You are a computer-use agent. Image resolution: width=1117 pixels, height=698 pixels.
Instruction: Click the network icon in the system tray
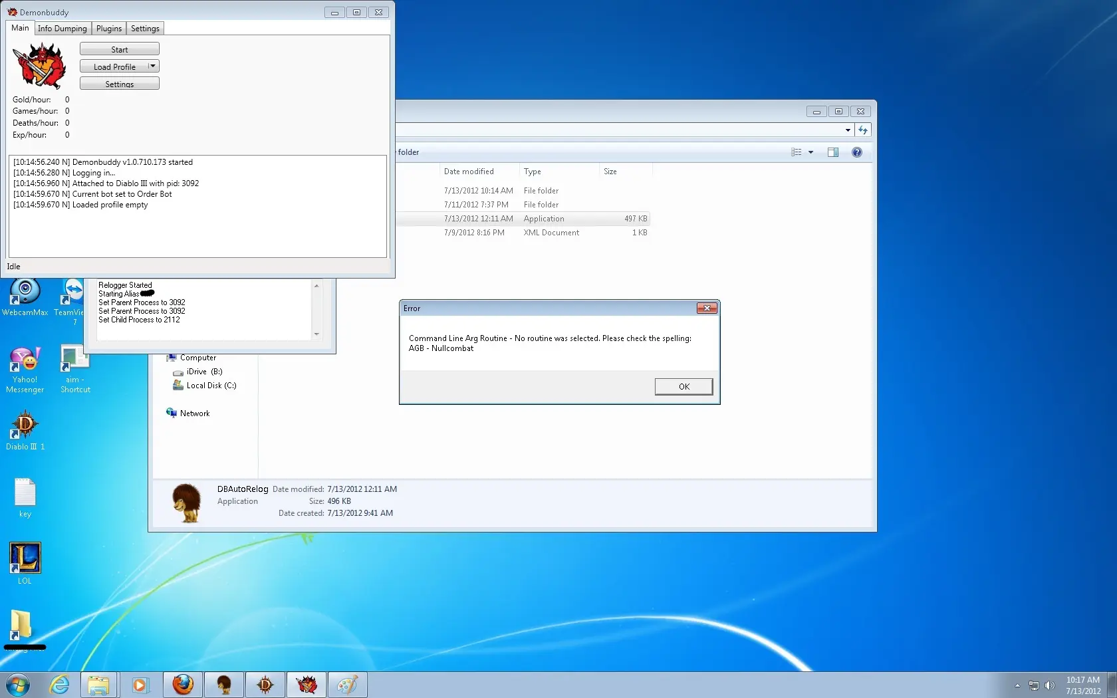click(1034, 685)
